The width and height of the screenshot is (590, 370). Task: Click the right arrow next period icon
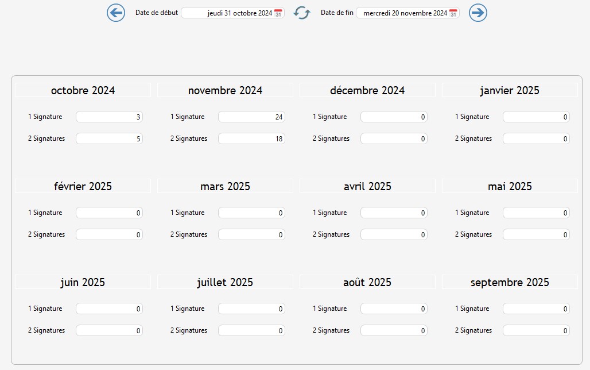pos(478,13)
